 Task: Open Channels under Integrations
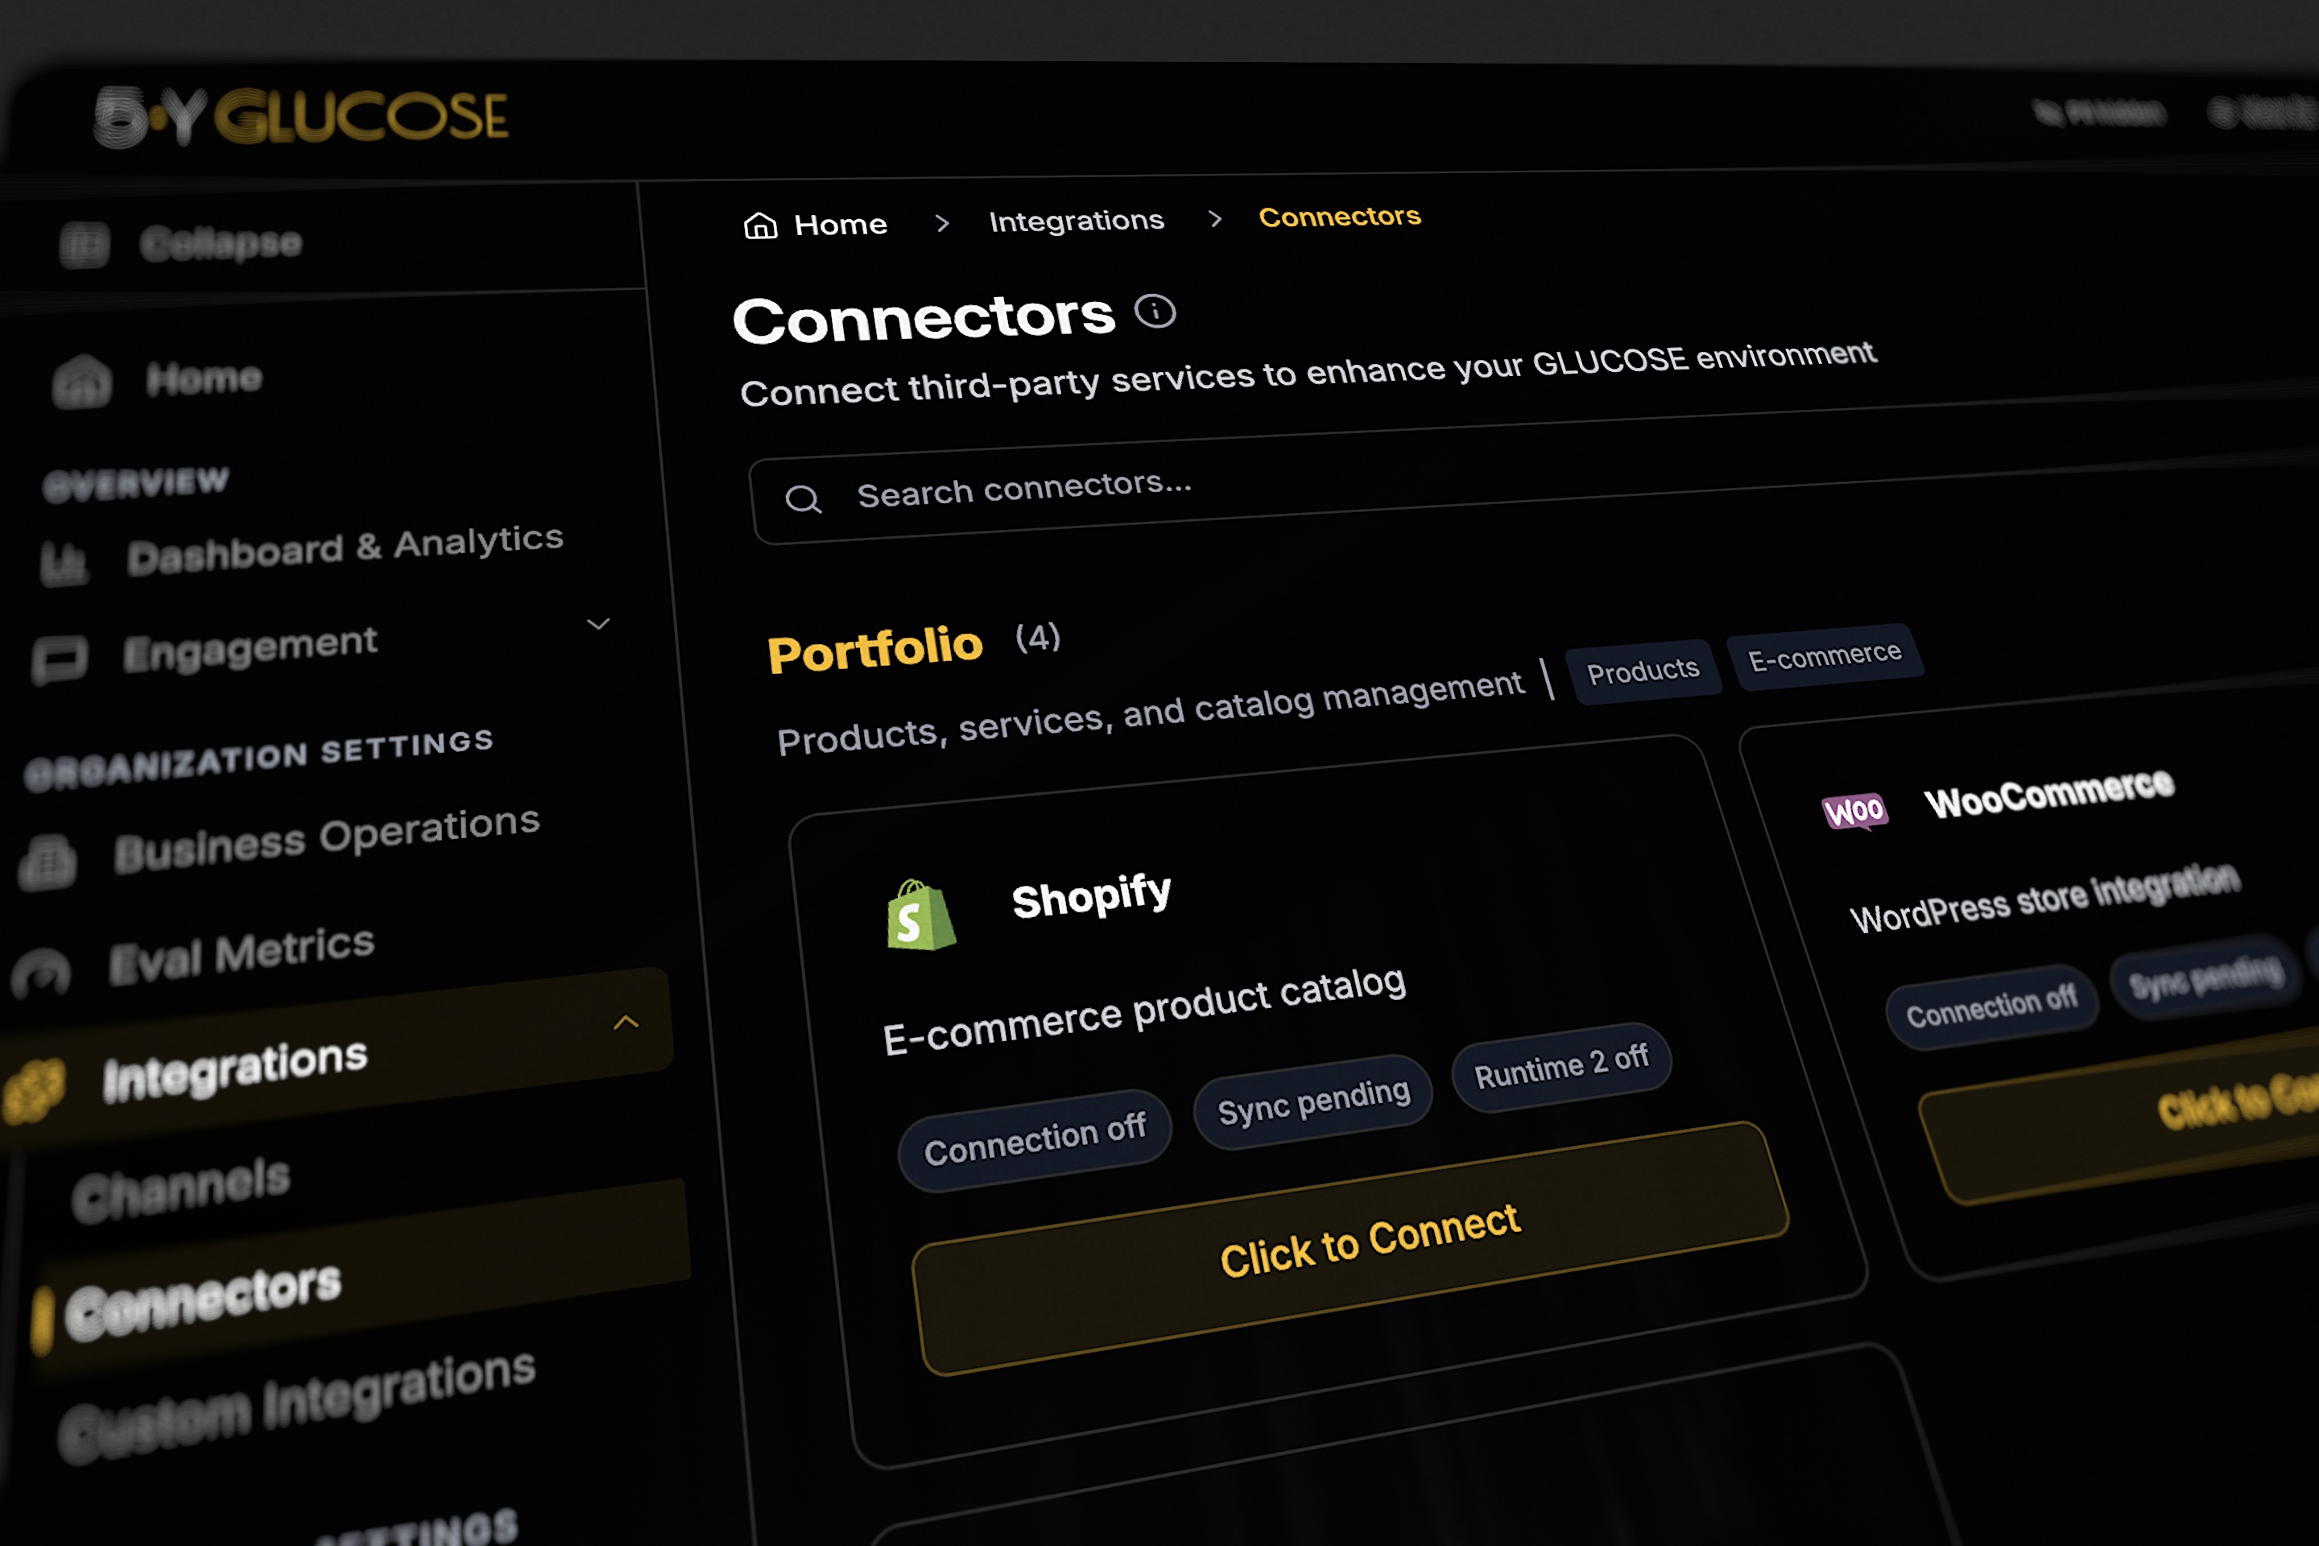(180, 1190)
